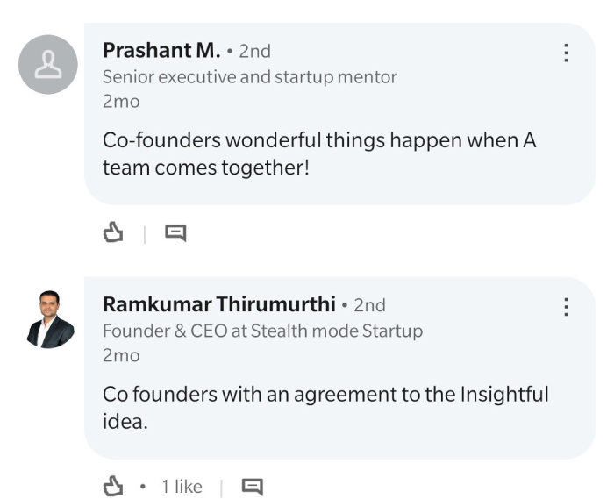The height and width of the screenshot is (499, 614).
Task: Like Prashant M.'s comment with thumbs-up icon
Action: 113,232
